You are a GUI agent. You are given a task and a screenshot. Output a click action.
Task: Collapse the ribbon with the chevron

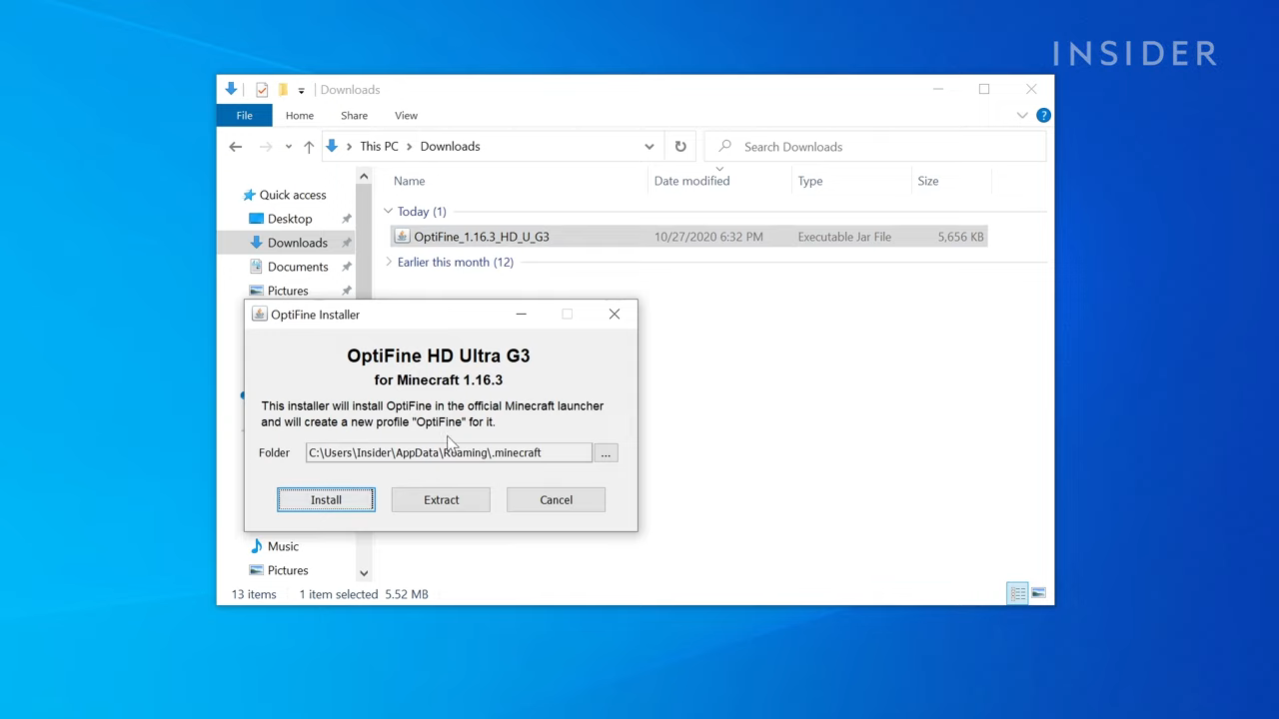(1022, 115)
